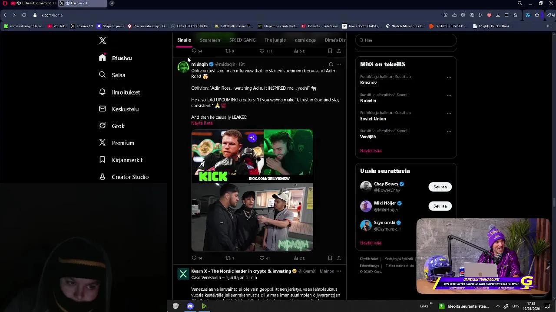This screenshot has width=556, height=312.
Task: Switch to Seurataan timeline tab
Action: tap(210, 40)
